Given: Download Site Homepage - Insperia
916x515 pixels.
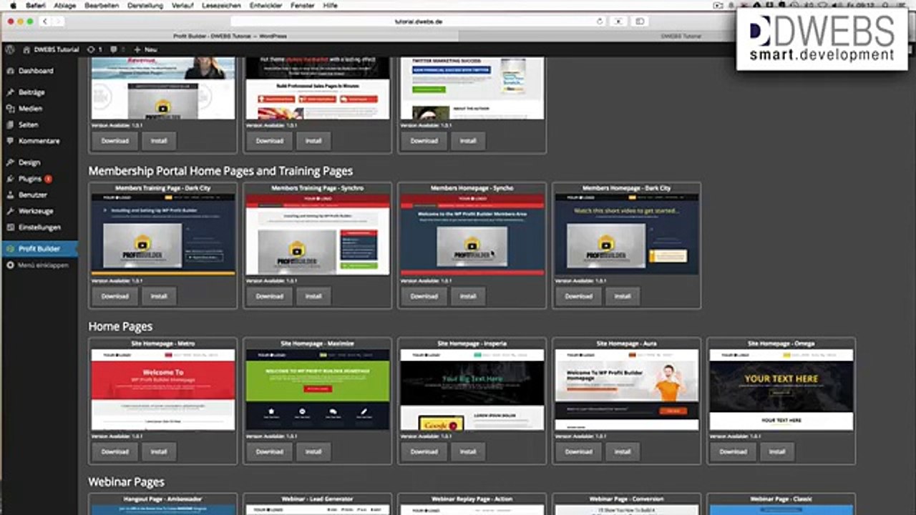Looking at the screenshot, I should point(424,451).
